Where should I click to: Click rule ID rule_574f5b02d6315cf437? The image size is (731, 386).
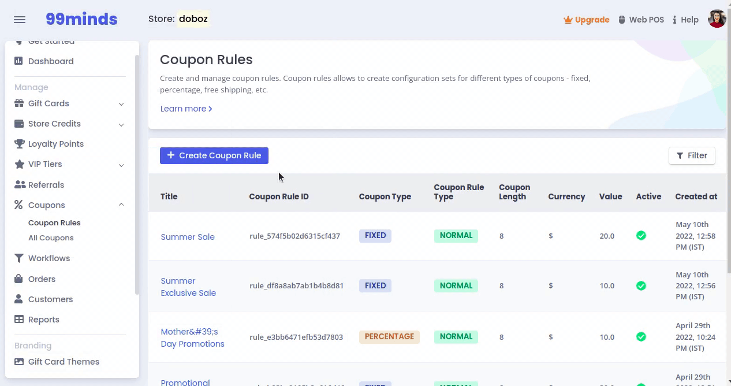tap(294, 236)
